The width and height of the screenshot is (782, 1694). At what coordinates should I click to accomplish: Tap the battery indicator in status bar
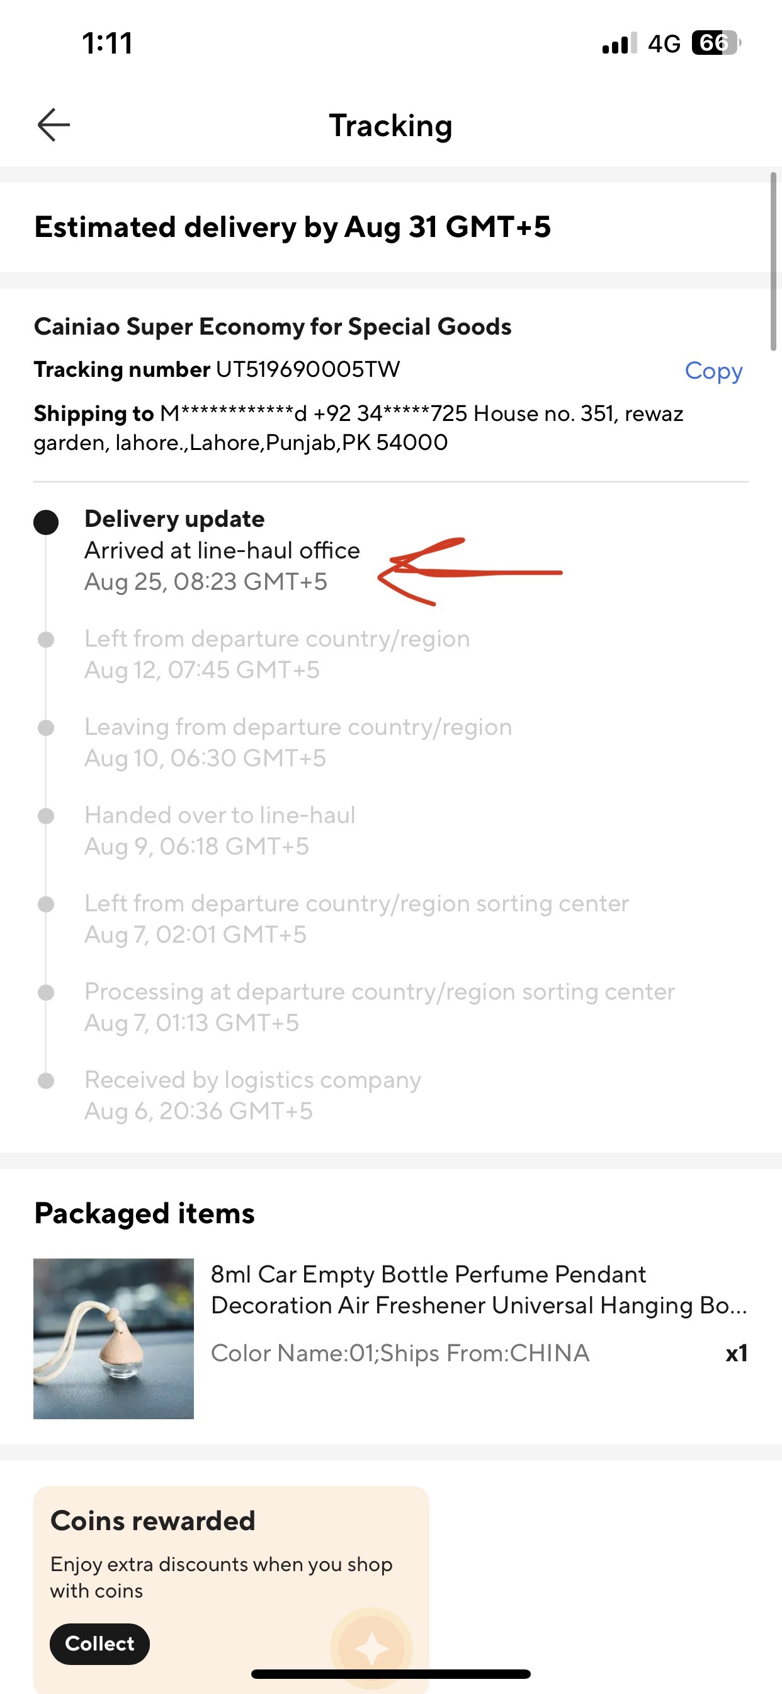[717, 43]
